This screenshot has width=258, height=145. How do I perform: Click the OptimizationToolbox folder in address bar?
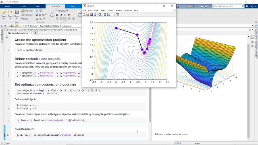[x=49, y=26]
